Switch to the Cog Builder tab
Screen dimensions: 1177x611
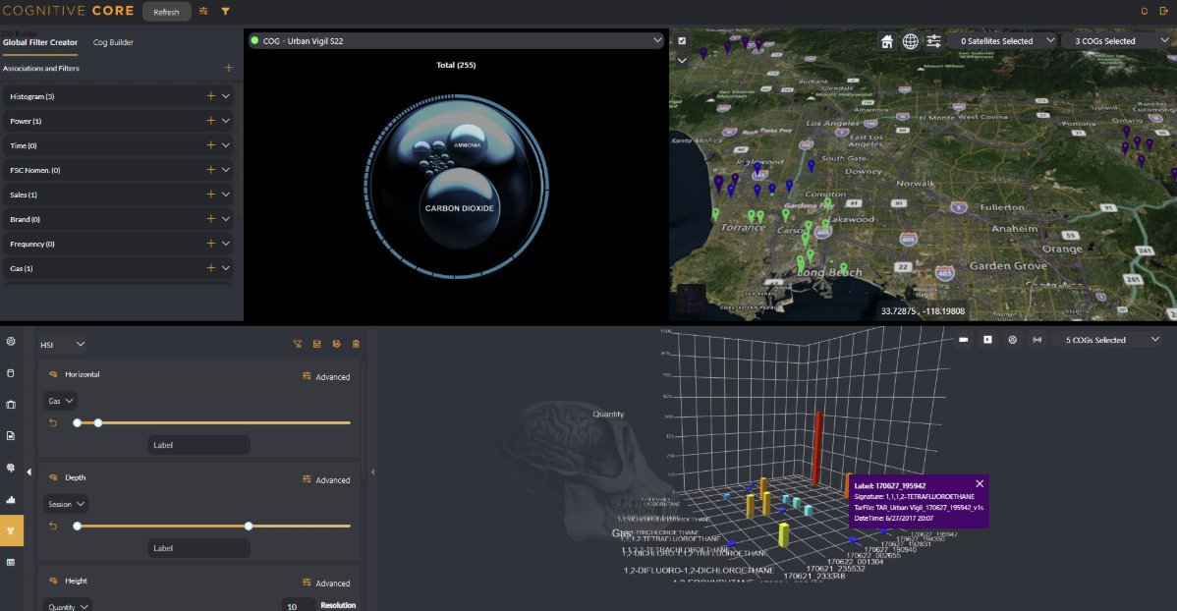click(x=113, y=42)
